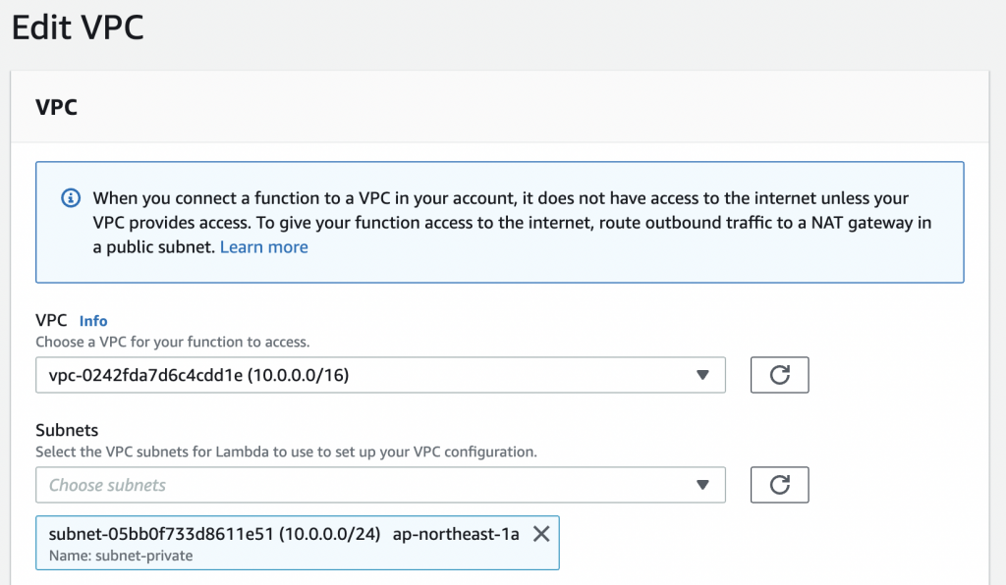
Task: Focus the Choose subnets input field
Action: pos(380,485)
